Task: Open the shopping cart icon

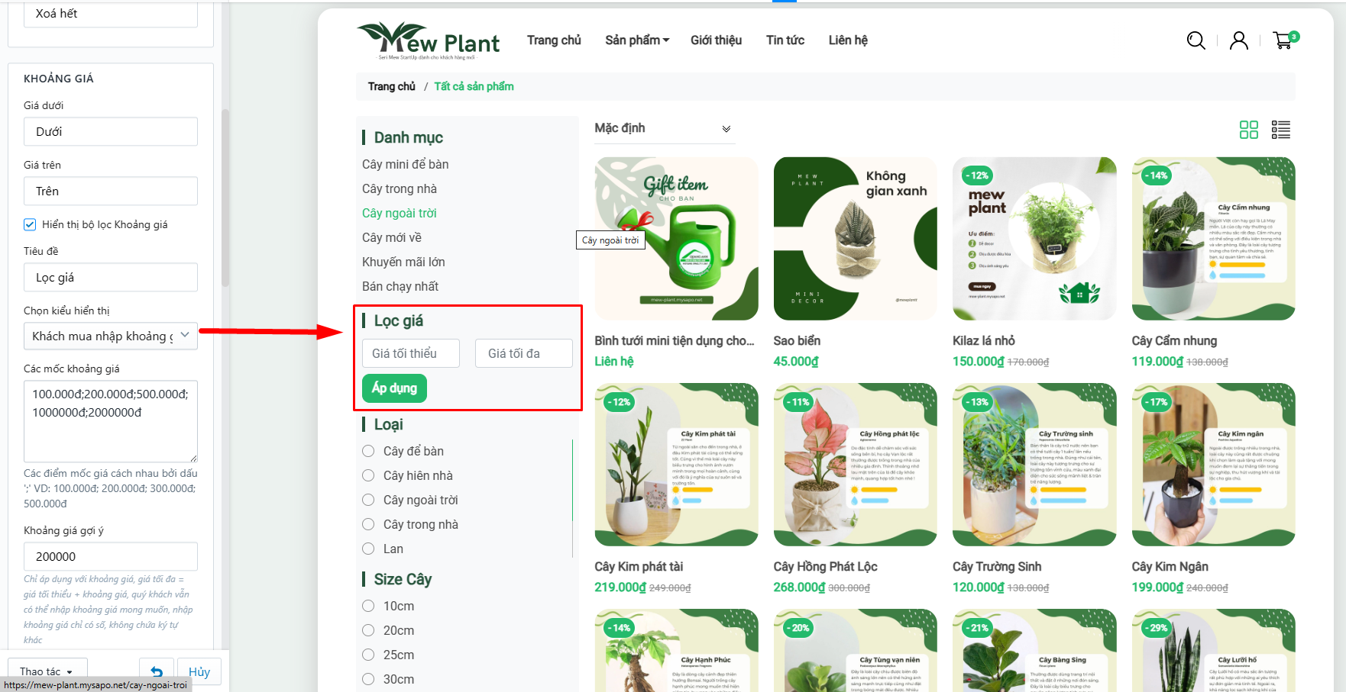Action: coord(1285,40)
